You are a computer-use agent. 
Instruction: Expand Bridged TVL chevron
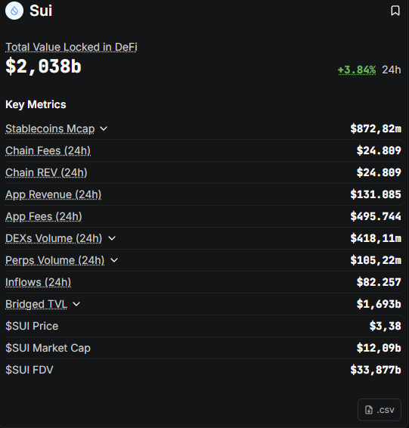pos(76,304)
